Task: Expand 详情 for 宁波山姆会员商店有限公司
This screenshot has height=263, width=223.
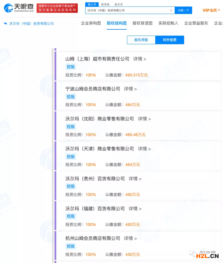Action: point(130,89)
